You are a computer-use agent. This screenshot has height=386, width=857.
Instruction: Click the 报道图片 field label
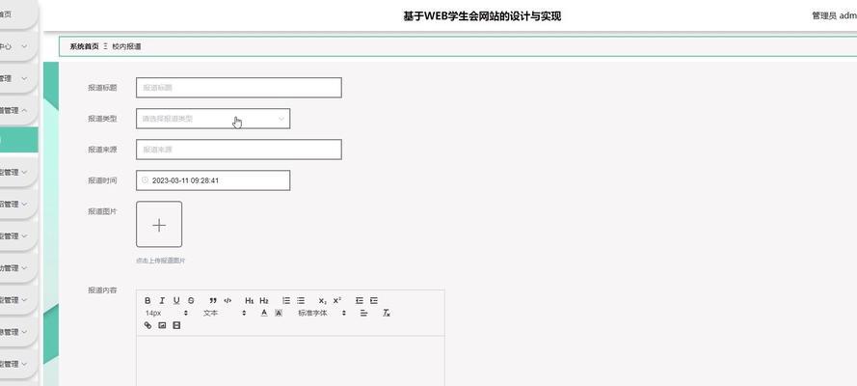[x=102, y=211]
